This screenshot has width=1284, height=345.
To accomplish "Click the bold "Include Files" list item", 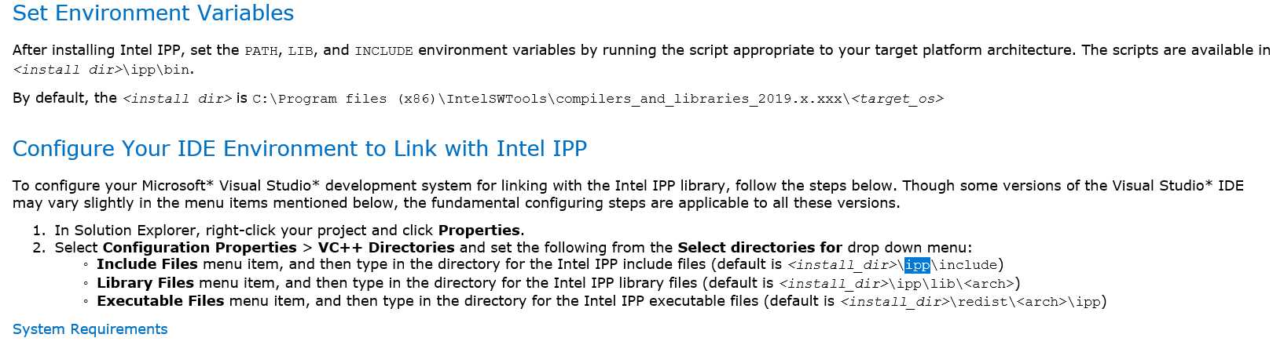I will tap(147, 264).
